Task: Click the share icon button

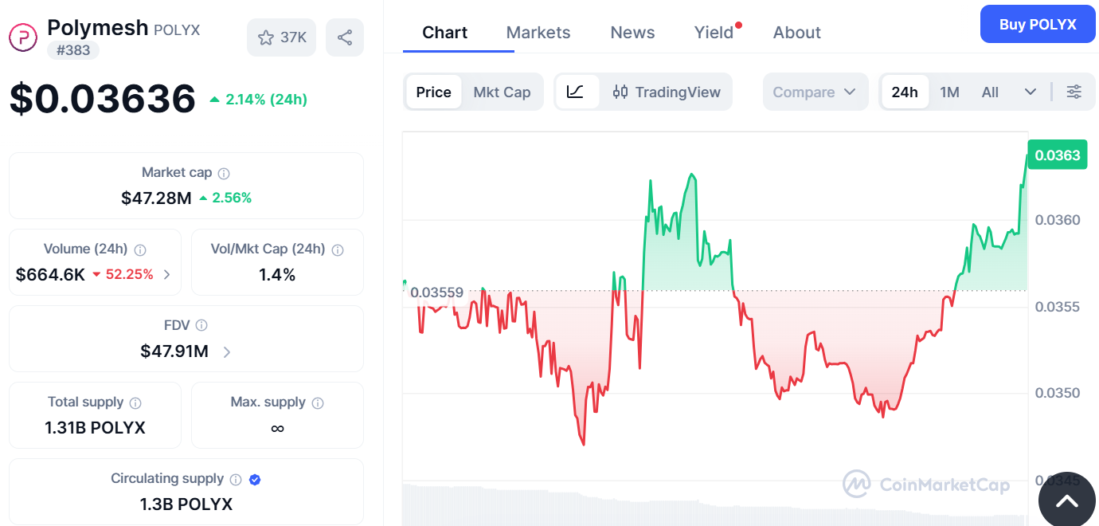Action: (345, 37)
